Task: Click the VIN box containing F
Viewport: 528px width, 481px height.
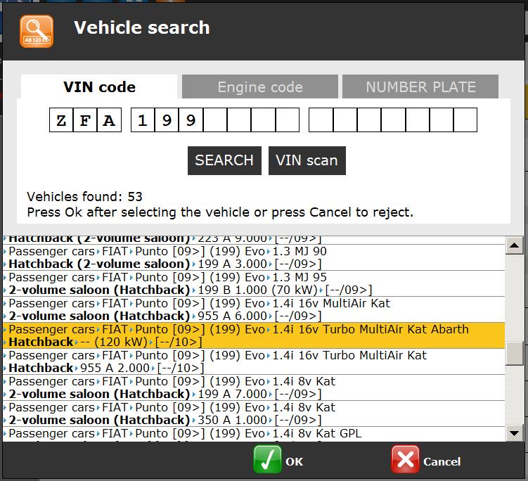Action: (85, 120)
